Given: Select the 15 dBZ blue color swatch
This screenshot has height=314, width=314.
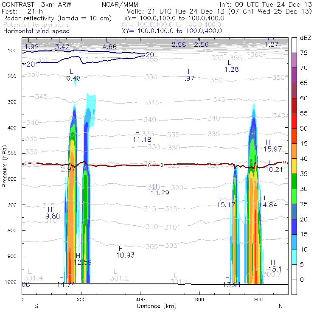Looking at the screenshot, I should pos(294,227).
